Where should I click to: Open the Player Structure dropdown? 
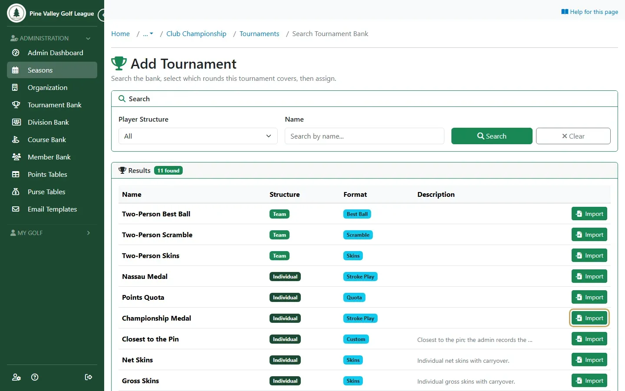coord(198,136)
